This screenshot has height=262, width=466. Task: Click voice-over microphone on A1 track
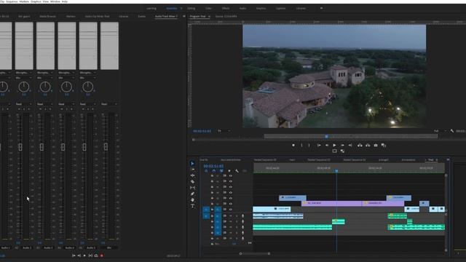coord(242,216)
